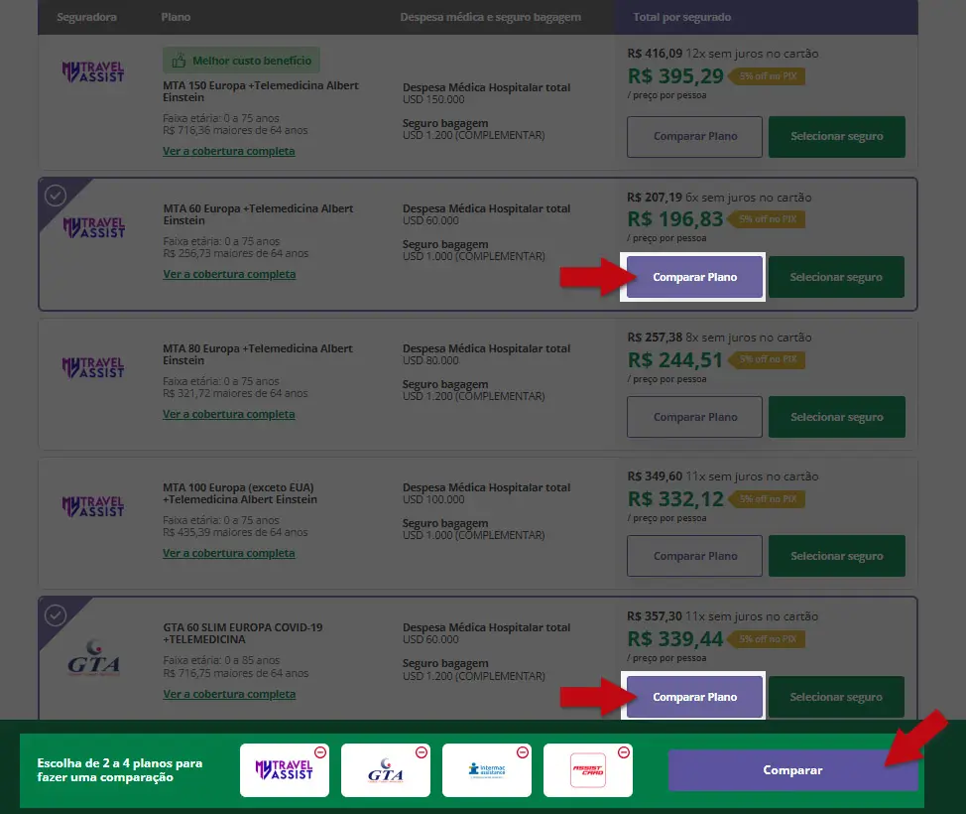The width and height of the screenshot is (966, 814).
Task: Remove My Travel Assist from comparison bar
Action: (x=320, y=752)
